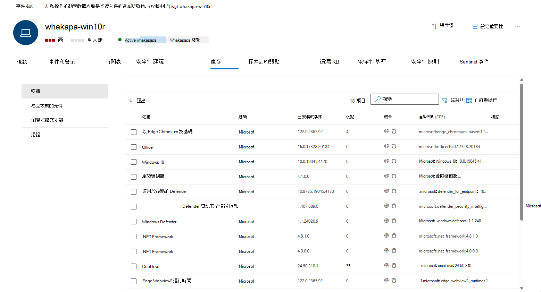This screenshot has width=541, height=292.
Task: Click the target threat icon in the 適用於端點的 Defender row
Action: pyautogui.click(x=386, y=191)
